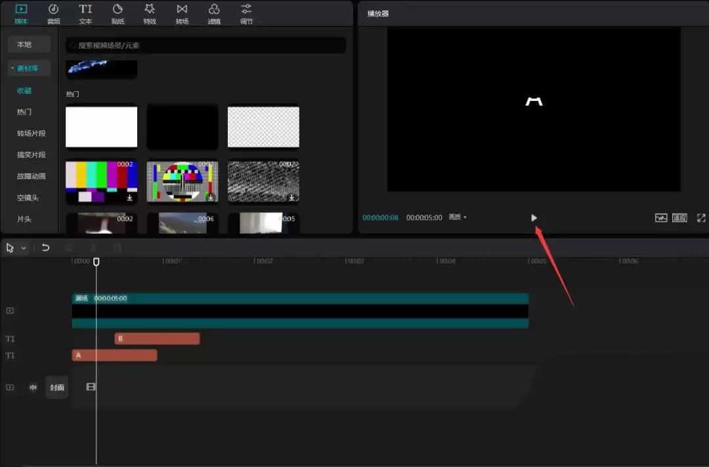Toggle the video track icon left of main clip
The image size is (709, 467).
point(10,311)
